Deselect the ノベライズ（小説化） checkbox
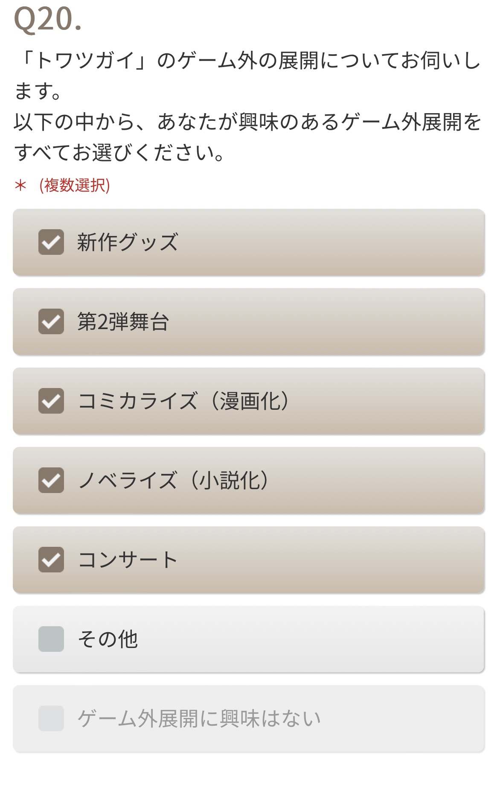 (x=51, y=480)
